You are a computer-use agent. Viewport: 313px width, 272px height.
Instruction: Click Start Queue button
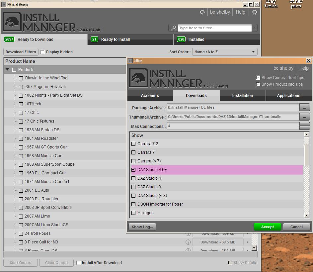[21, 263]
